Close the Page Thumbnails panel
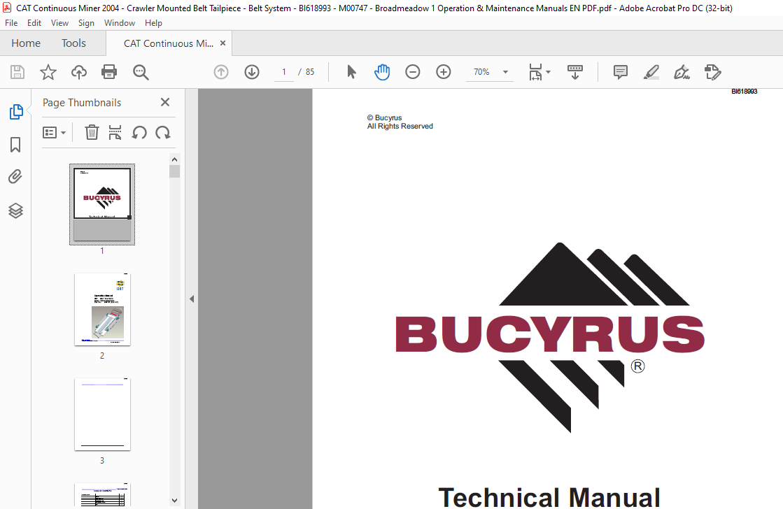783x509 pixels. coord(165,102)
